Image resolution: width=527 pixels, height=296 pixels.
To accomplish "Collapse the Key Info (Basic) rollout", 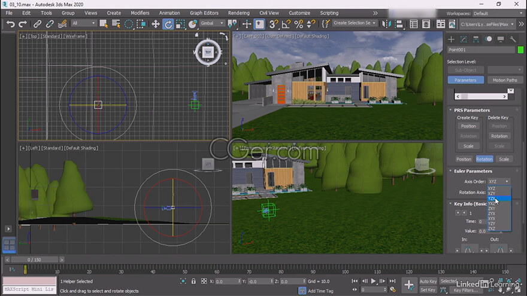I will 470,204.
